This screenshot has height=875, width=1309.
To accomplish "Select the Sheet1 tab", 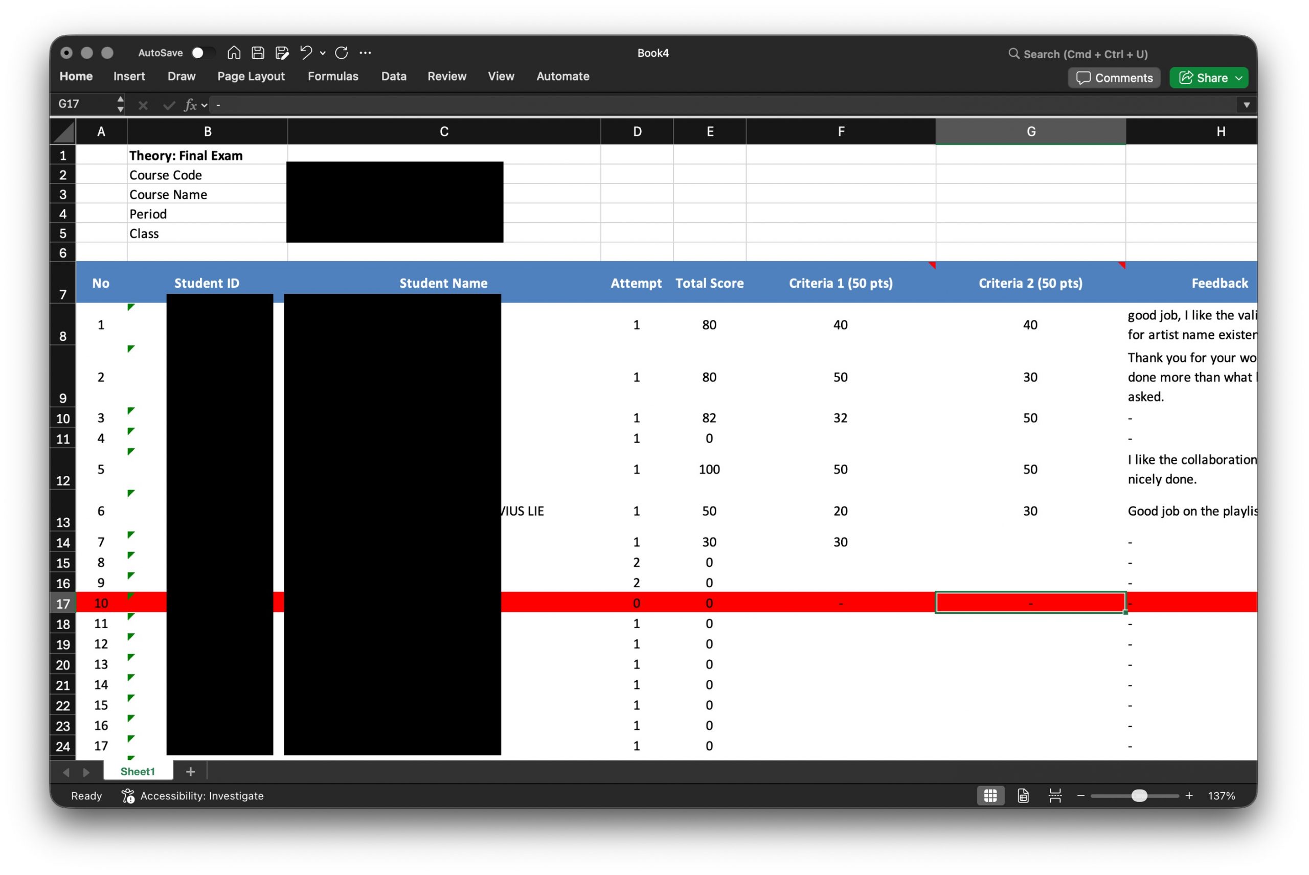I will pyautogui.click(x=138, y=771).
